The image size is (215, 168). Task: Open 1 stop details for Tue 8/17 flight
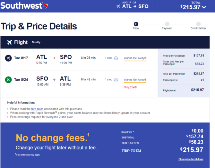click(x=108, y=58)
